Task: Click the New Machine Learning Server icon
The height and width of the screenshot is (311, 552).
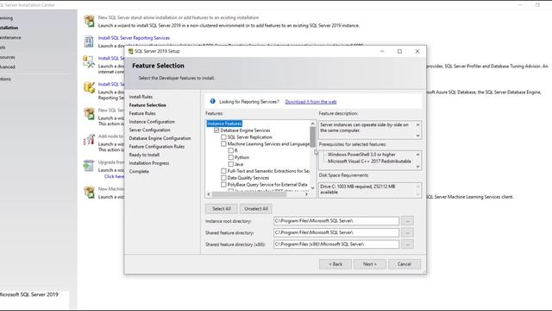Action: click(x=89, y=192)
